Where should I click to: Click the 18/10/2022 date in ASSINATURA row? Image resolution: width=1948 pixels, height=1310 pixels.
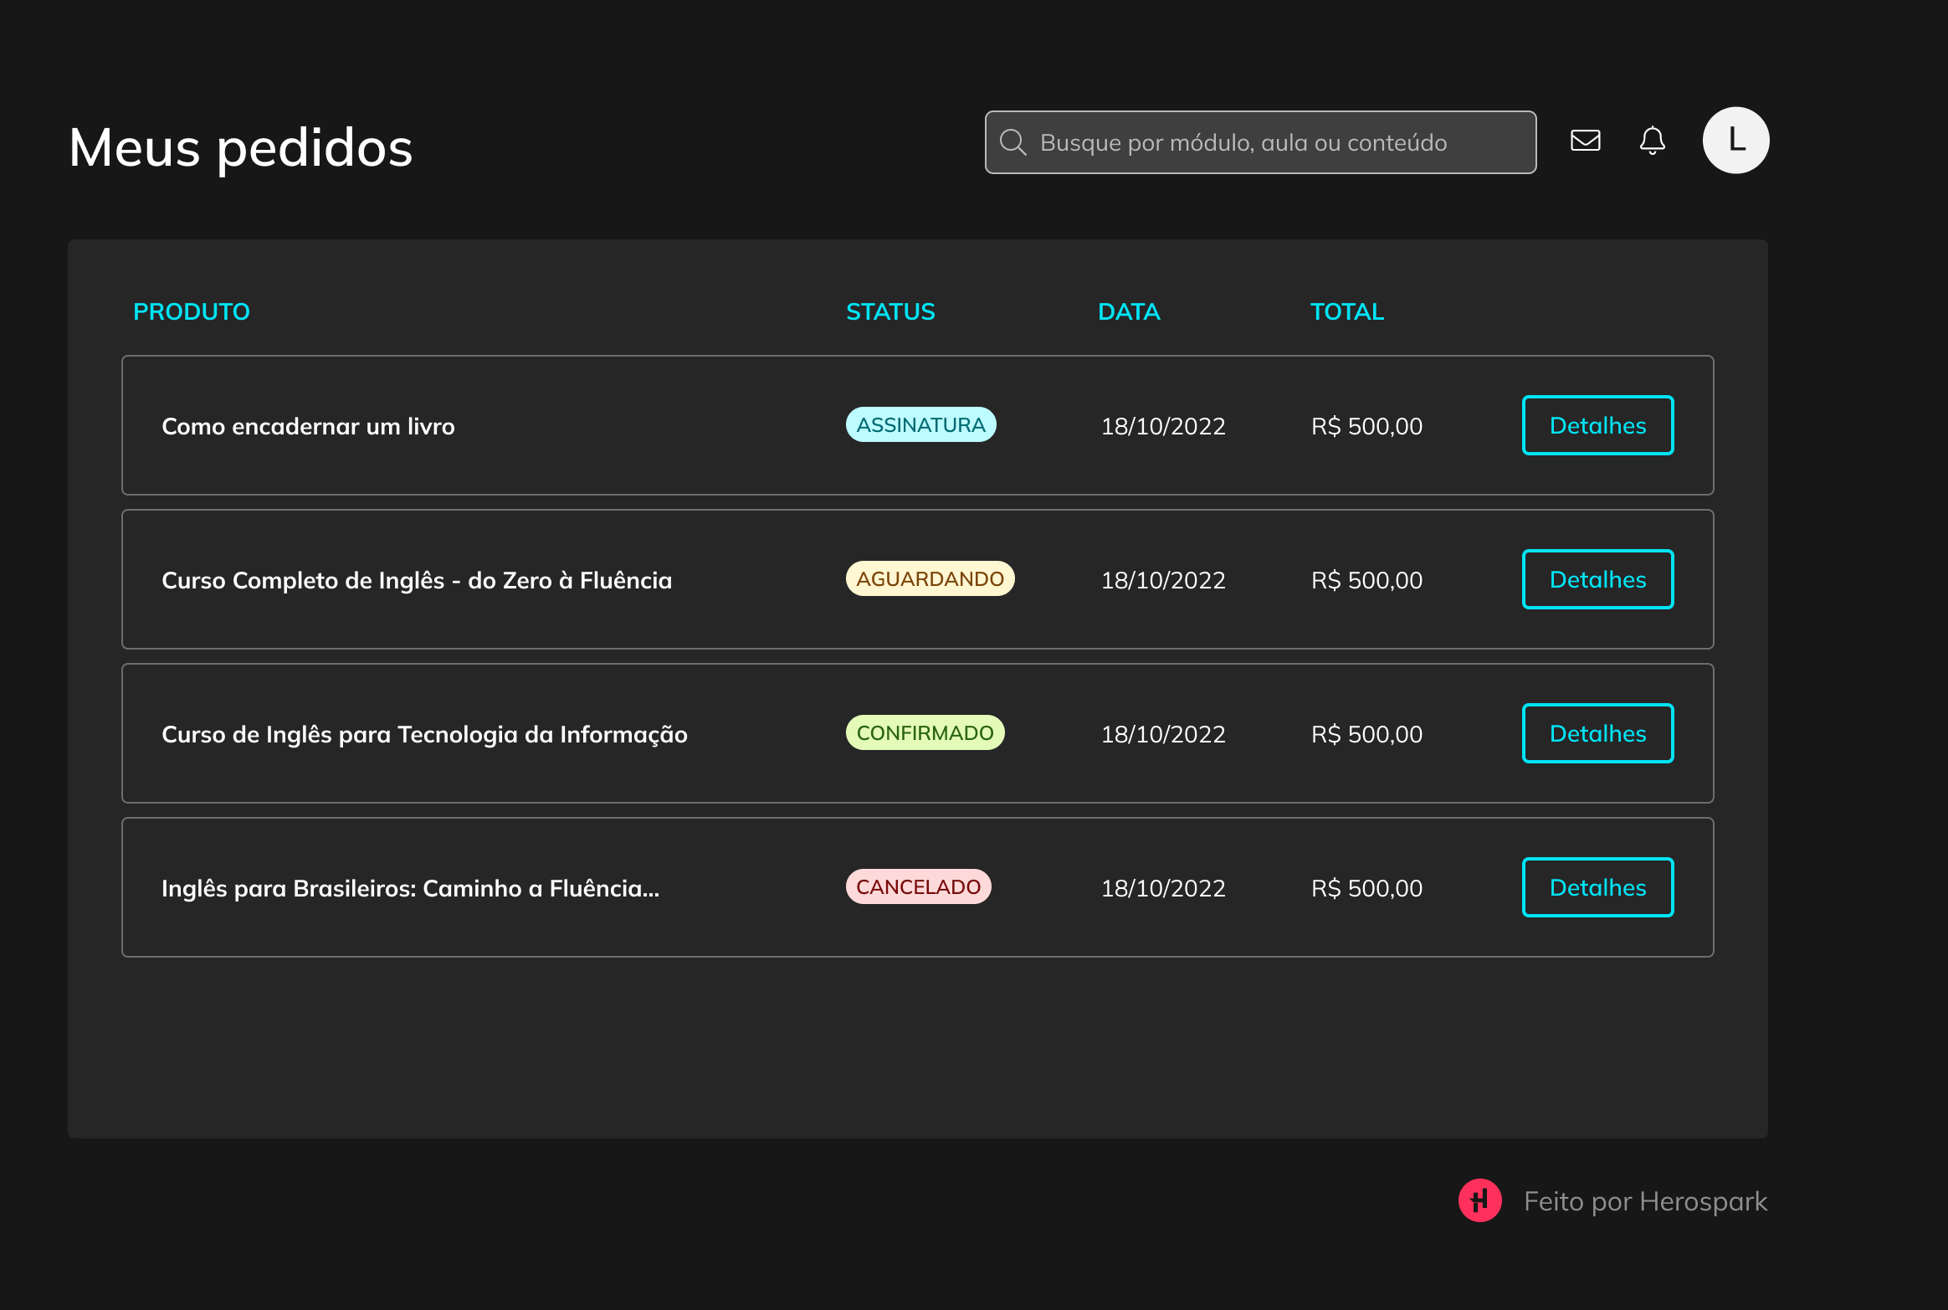coord(1163,426)
